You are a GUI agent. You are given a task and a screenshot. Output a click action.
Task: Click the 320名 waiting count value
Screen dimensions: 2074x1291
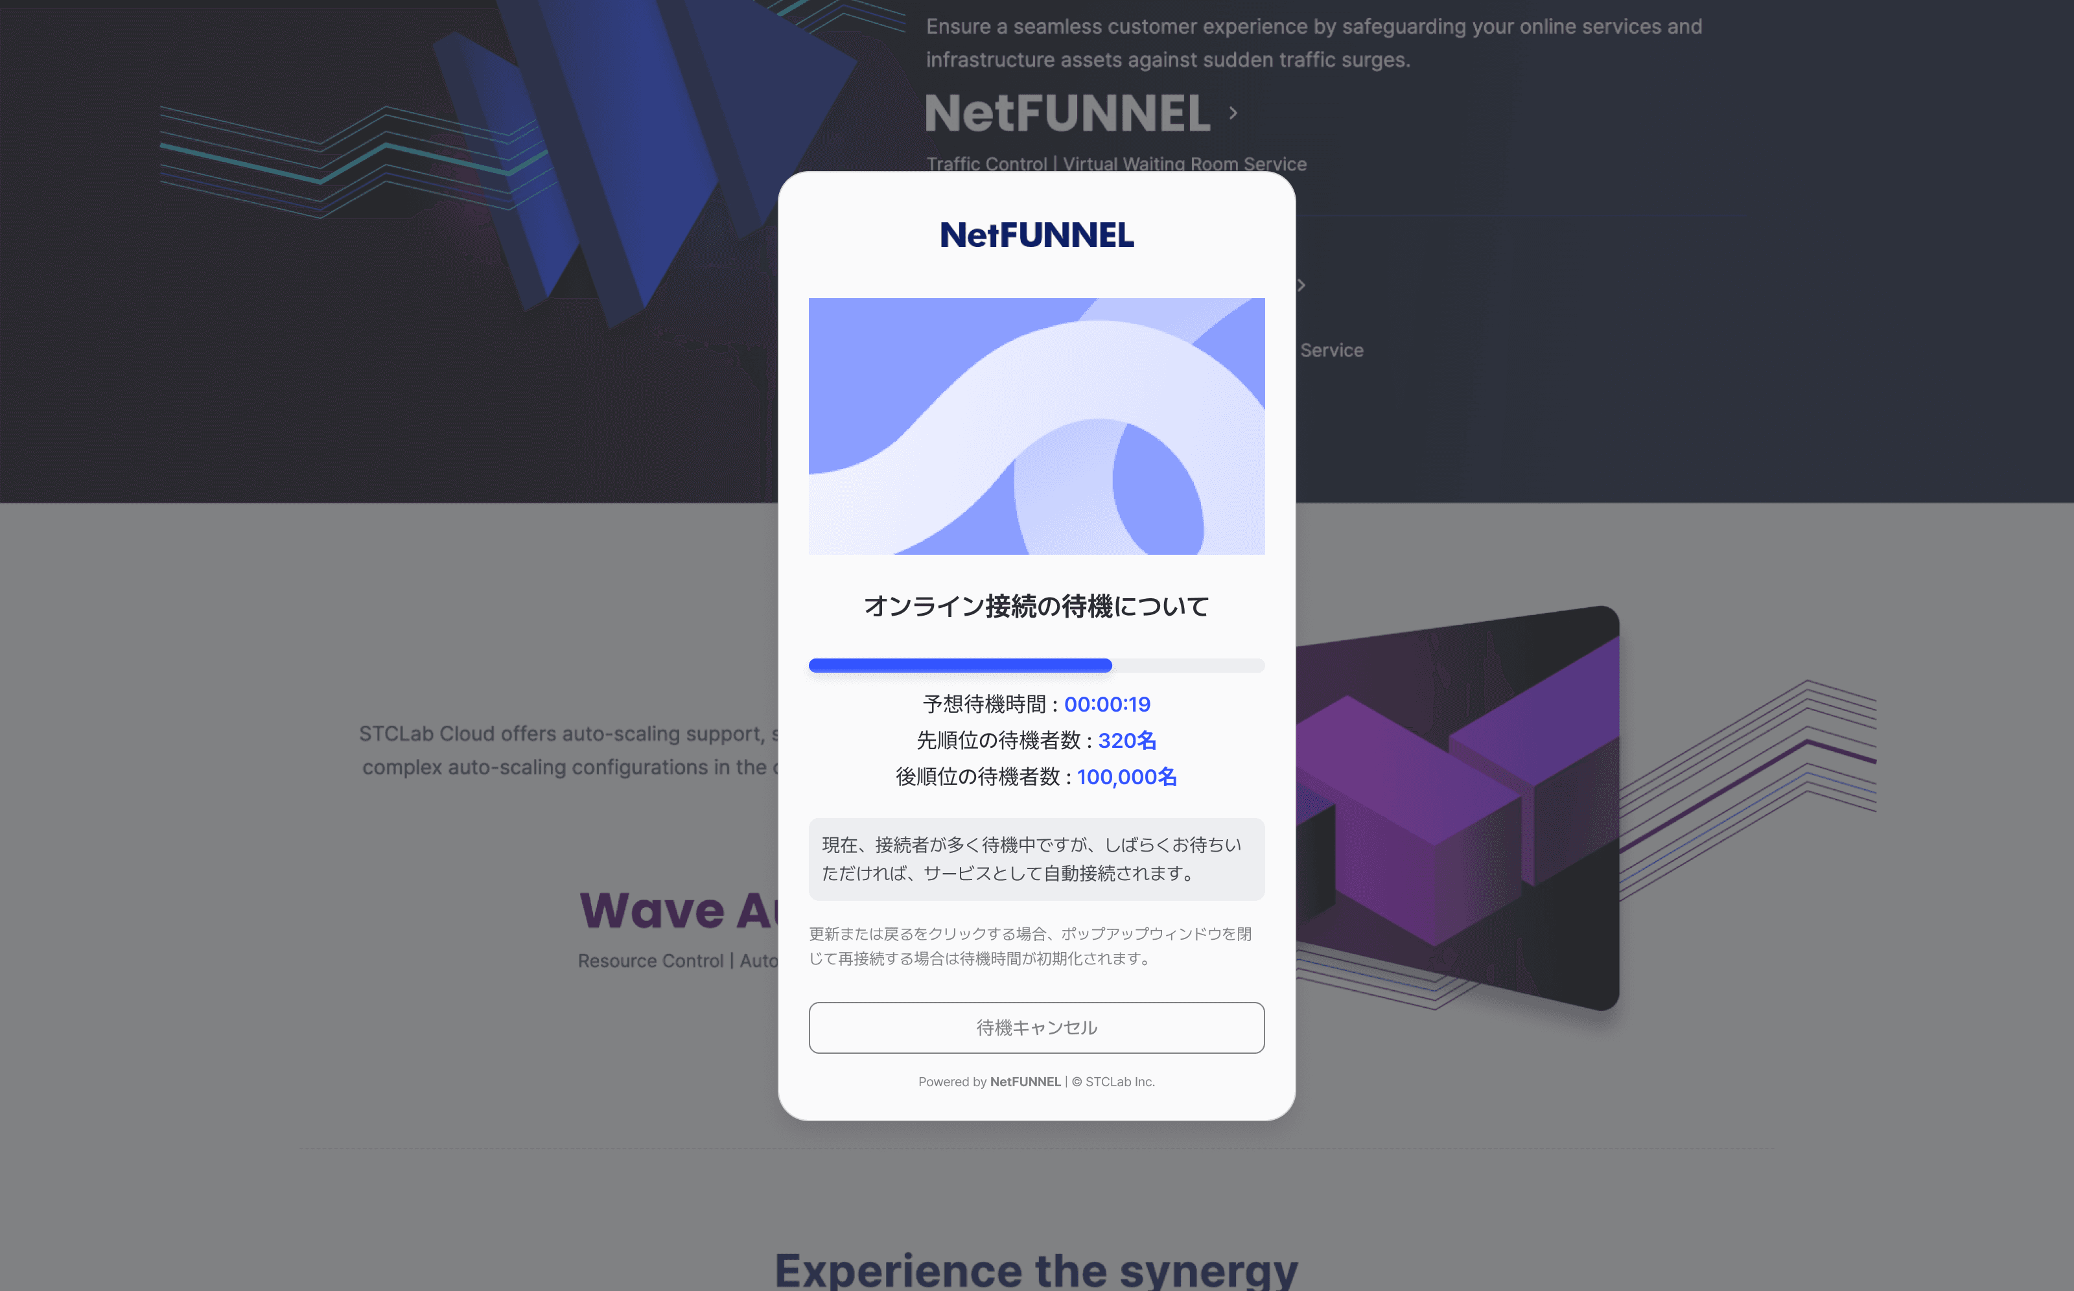pyautogui.click(x=1125, y=739)
